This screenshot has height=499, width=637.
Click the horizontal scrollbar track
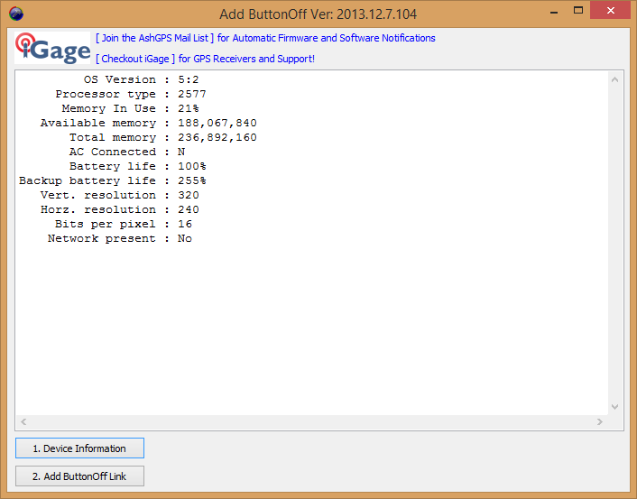pos(311,422)
